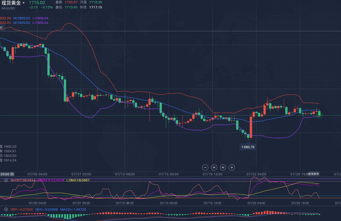Image resolution: width=341 pixels, height=221 pixels.
Task: Click the 1814.24 hover value
Action: 10,160
